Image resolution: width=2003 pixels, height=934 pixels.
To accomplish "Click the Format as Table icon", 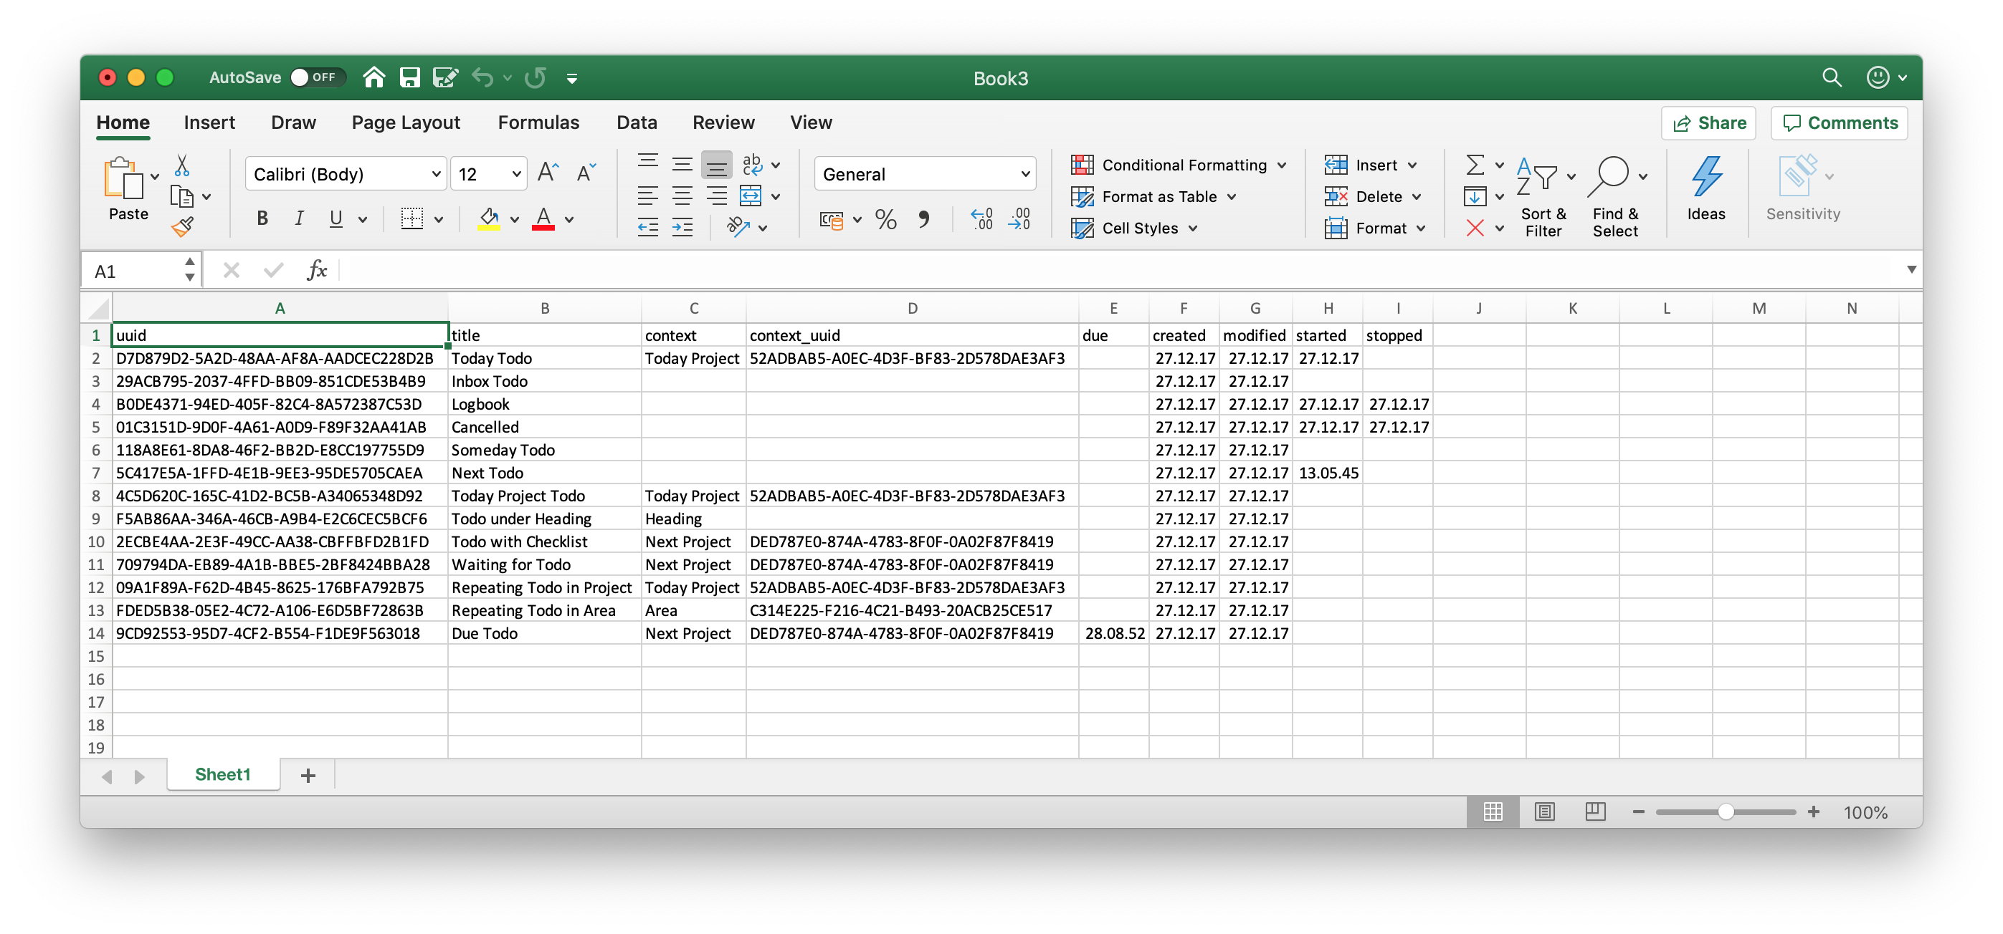I will pyautogui.click(x=1082, y=196).
